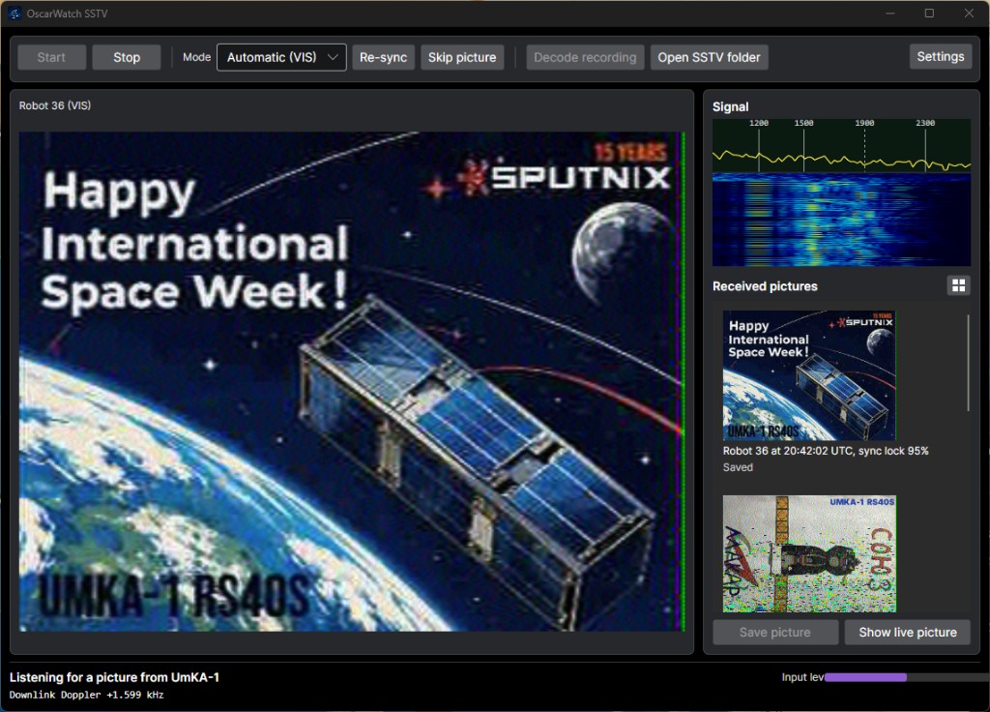Click the 'Received pictures' heading
This screenshot has width=990, height=712.
tap(765, 286)
